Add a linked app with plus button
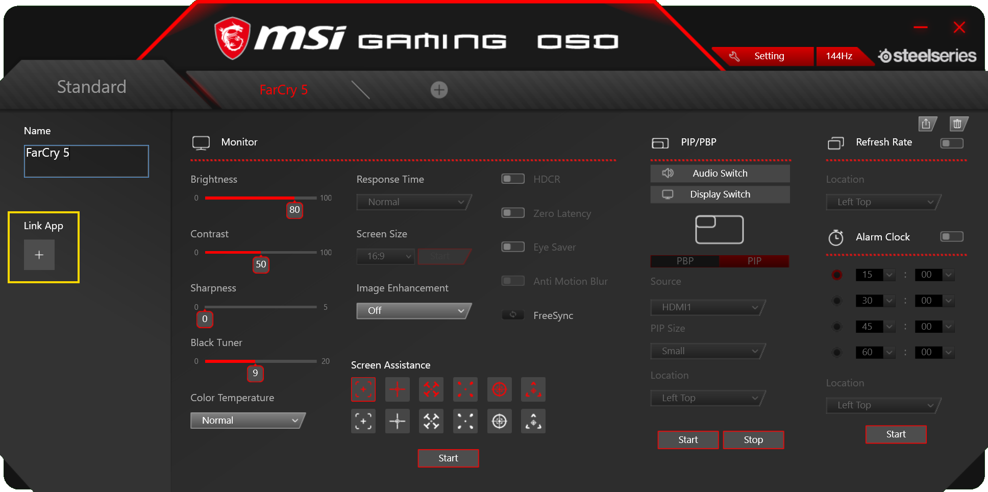988x492 pixels. tap(39, 255)
